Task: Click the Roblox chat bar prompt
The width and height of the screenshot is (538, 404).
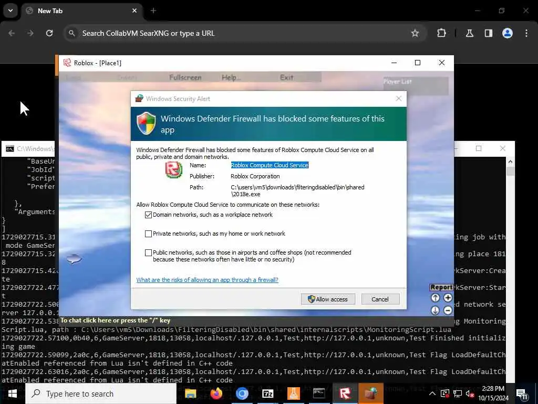Action: coord(115,320)
